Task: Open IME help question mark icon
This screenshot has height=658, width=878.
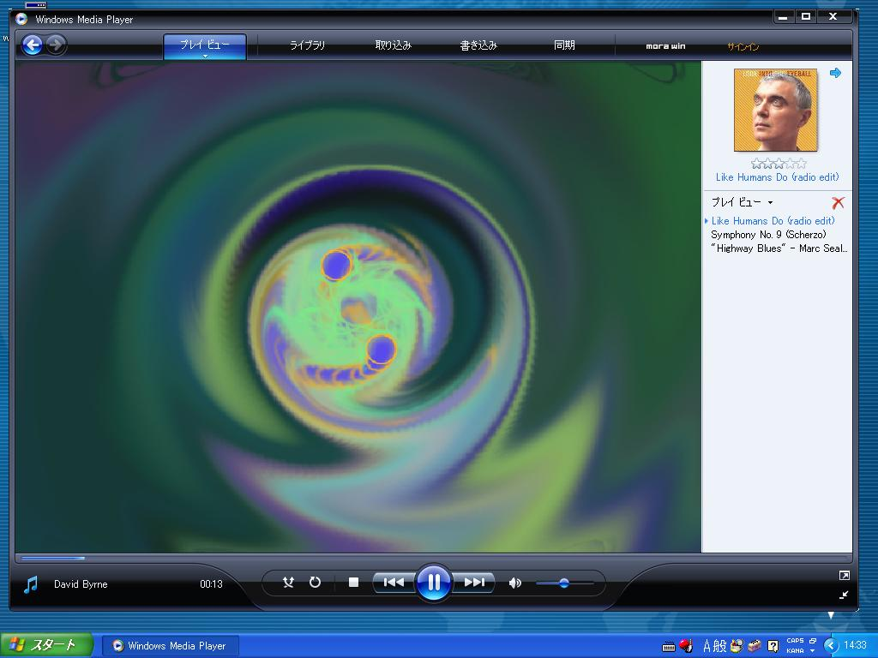Action: pos(773,647)
